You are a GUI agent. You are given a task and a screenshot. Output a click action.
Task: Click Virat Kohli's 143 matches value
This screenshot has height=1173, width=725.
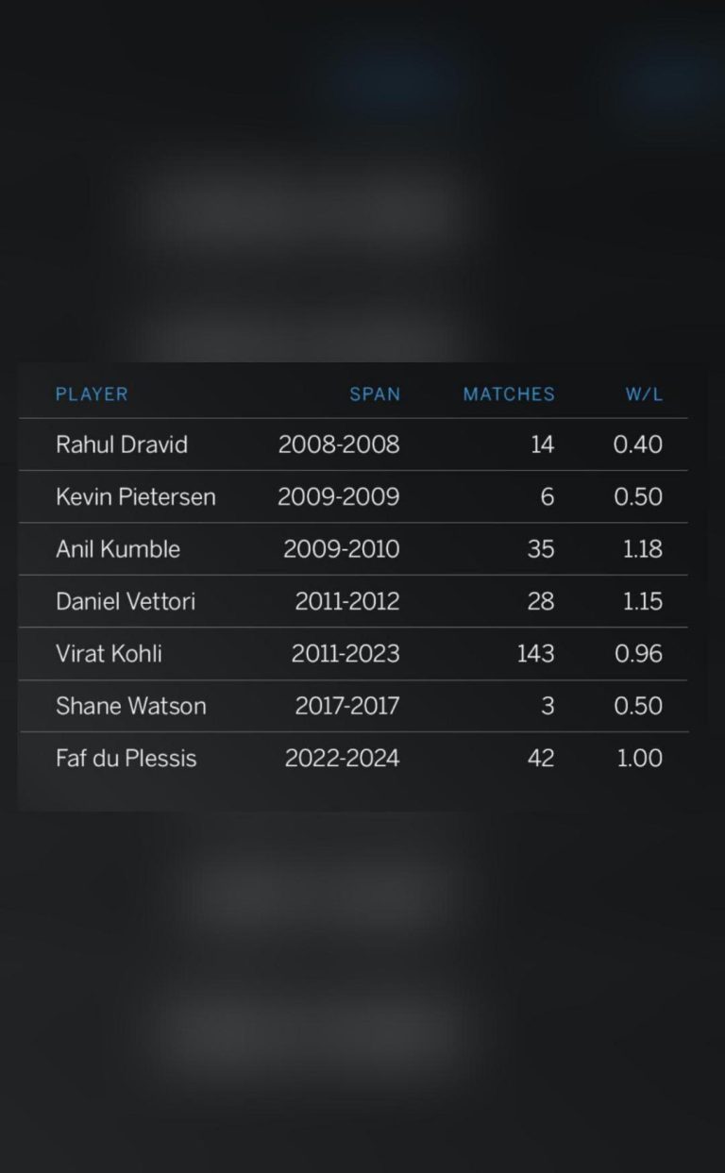tap(535, 653)
